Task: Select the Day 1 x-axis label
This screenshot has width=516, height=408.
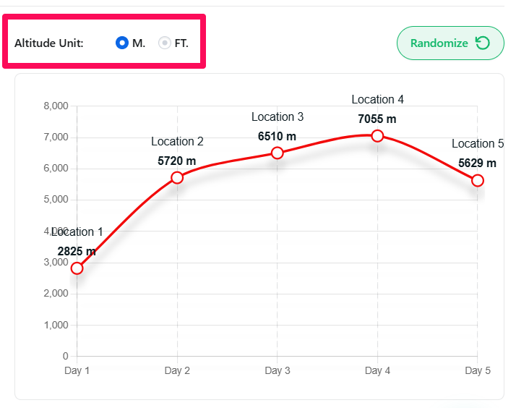Action: 77,371
